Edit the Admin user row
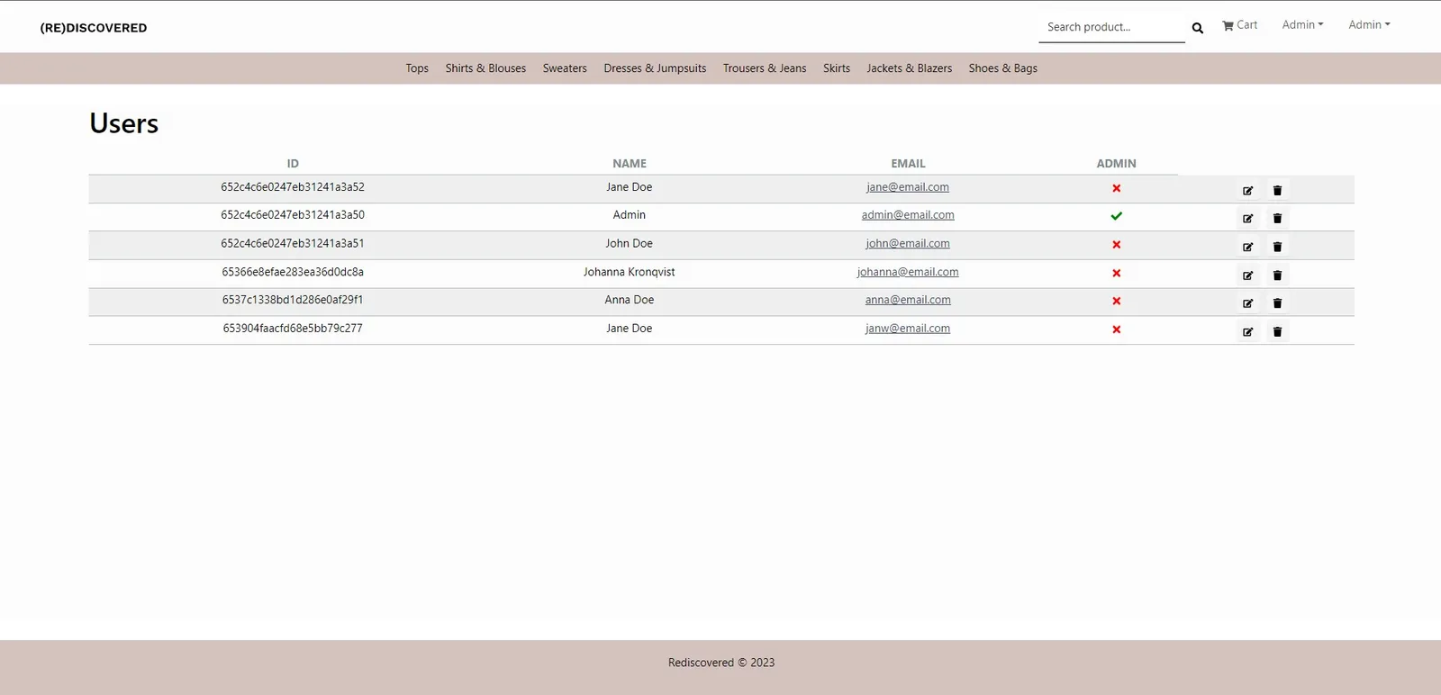This screenshot has height=695, width=1441. pyautogui.click(x=1248, y=218)
